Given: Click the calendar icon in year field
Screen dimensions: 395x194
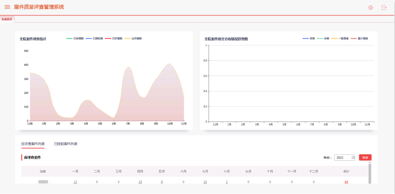Looking at the screenshot, I should pyautogui.click(x=353, y=157).
